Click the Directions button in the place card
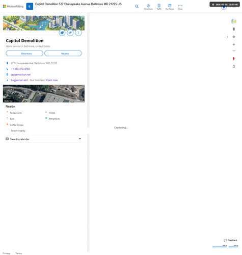The height and width of the screenshot is (255, 242). pos(24,54)
